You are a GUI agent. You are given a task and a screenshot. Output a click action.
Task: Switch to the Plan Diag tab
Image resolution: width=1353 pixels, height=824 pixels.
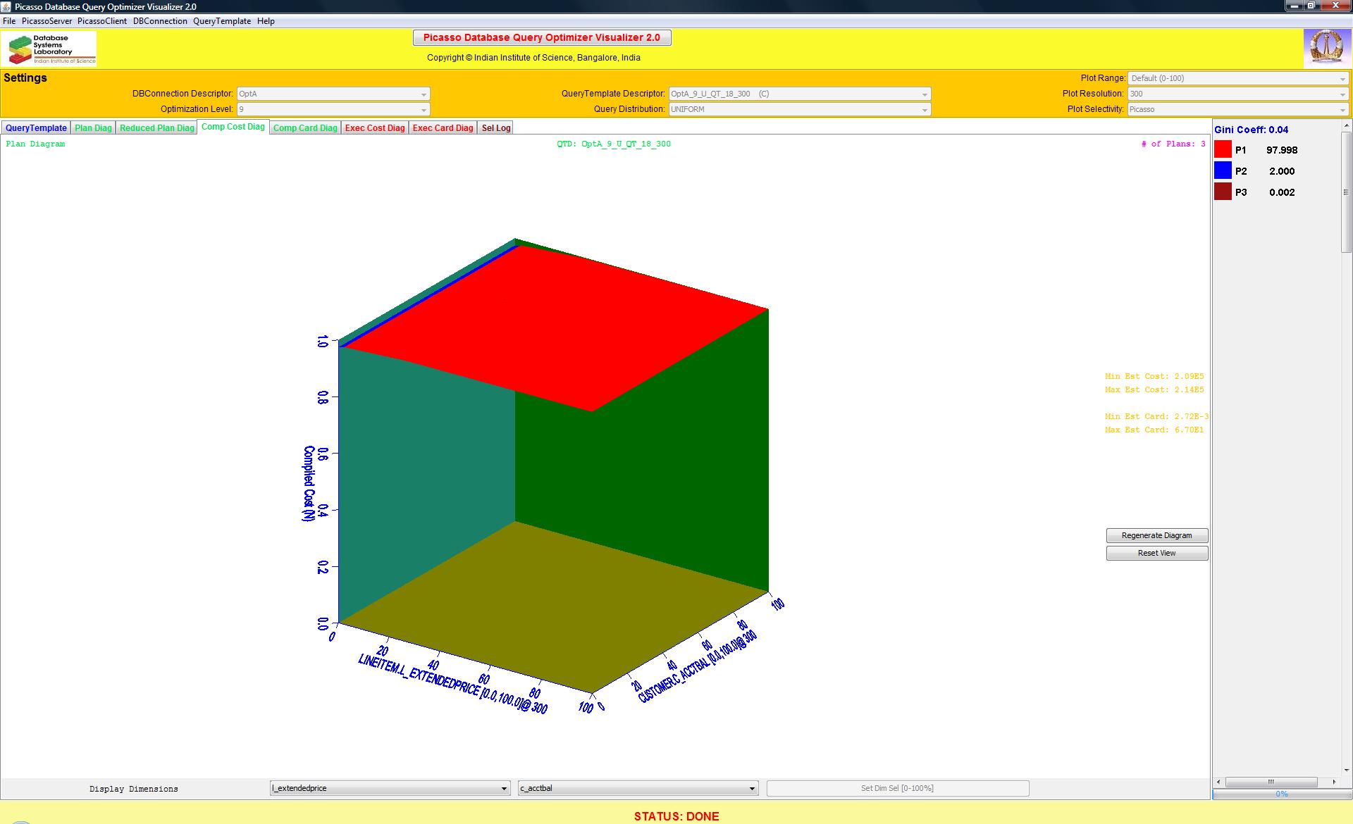coord(93,128)
